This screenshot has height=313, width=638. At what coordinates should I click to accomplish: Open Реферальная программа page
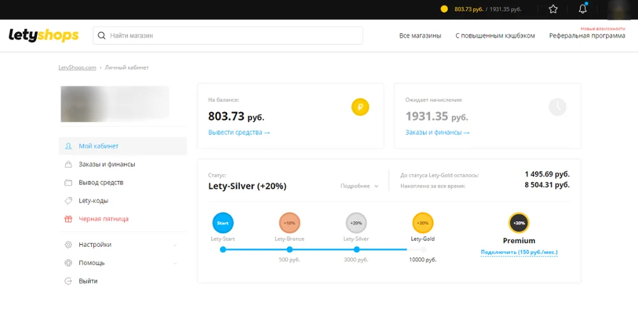coord(587,36)
